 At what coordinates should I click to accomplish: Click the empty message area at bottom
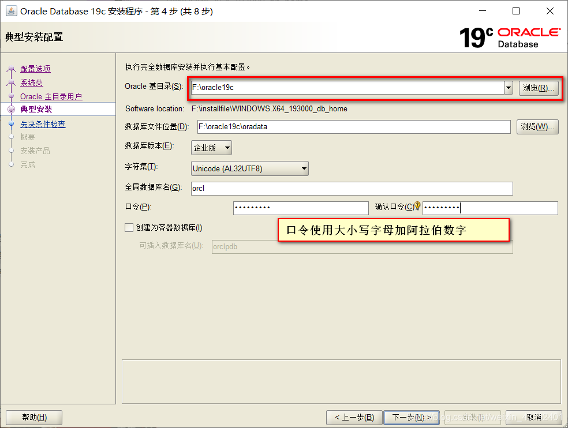pos(341,381)
